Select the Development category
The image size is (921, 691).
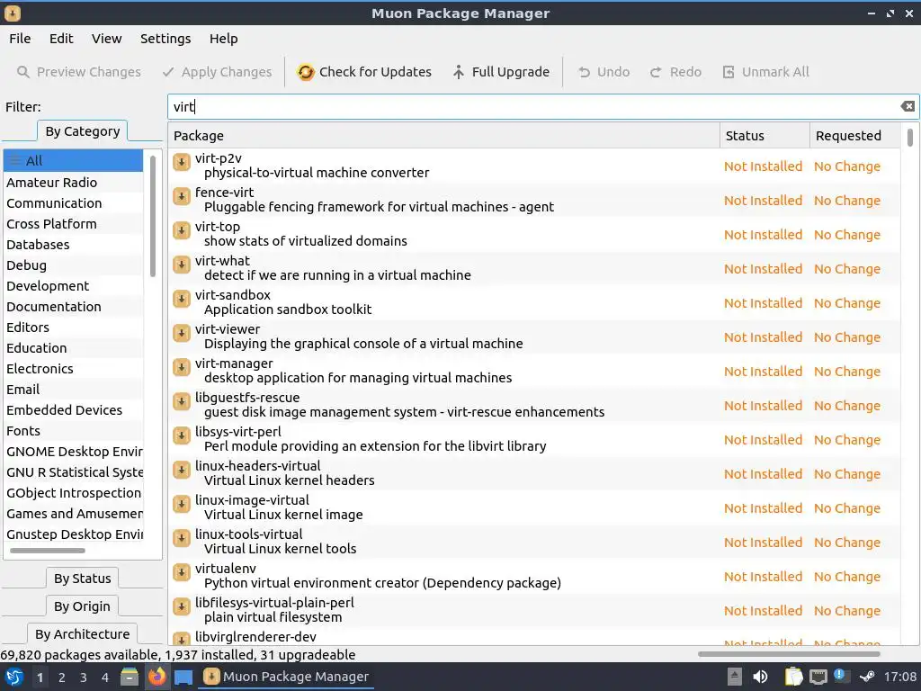[73, 286]
